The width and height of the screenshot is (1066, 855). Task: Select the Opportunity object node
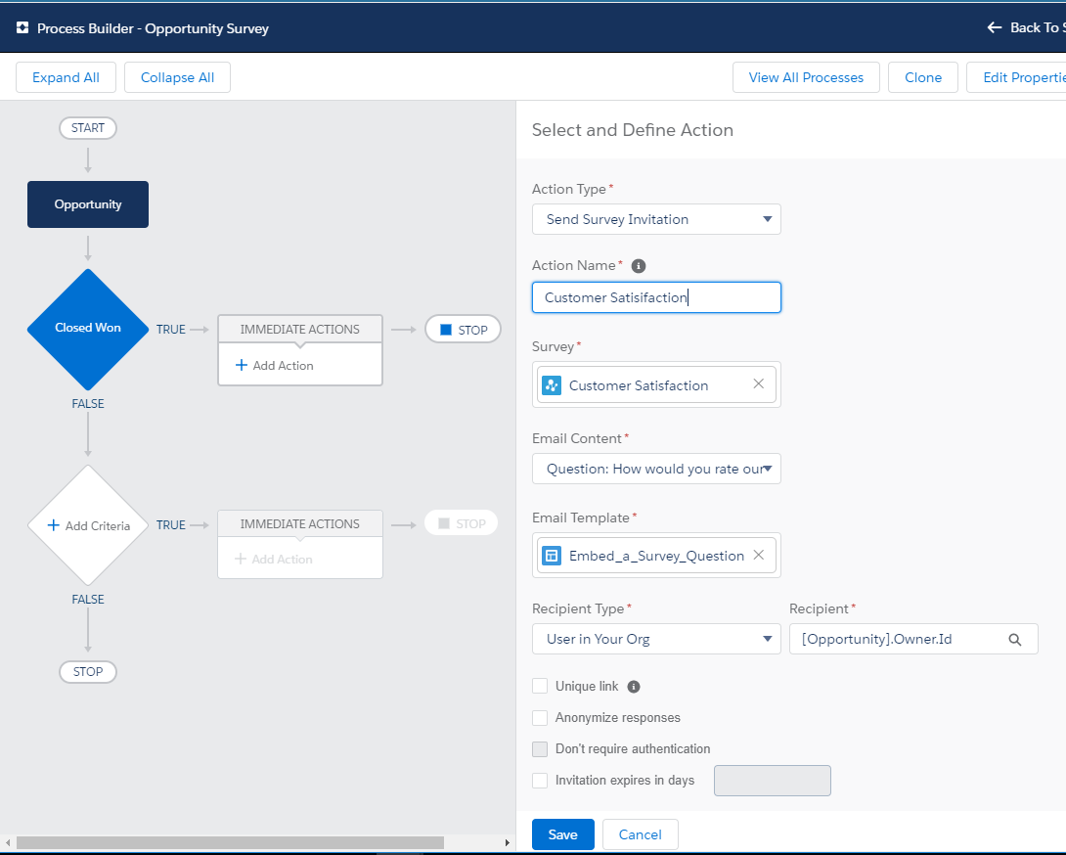(x=88, y=204)
